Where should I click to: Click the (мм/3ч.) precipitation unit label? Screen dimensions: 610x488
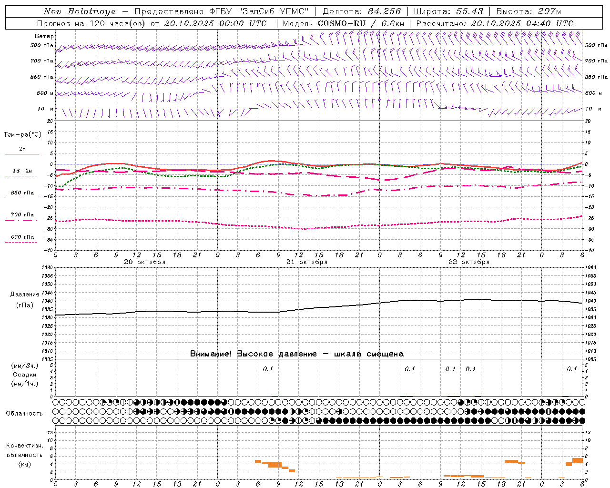click(x=25, y=366)
